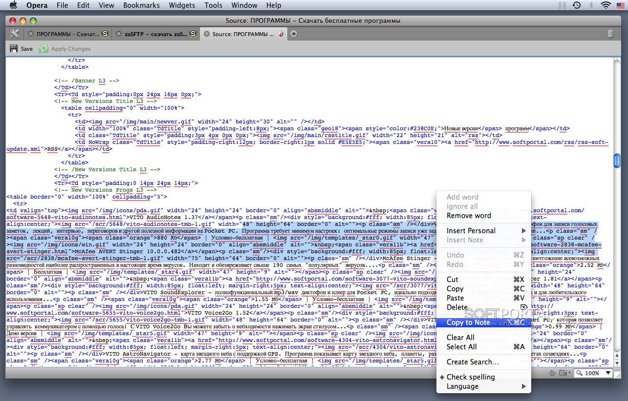Open the Time Machine menu bar icon
628x401 pixels.
point(577,5)
